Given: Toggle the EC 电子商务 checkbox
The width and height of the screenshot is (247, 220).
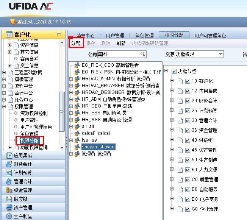Looking at the screenshot, I should tap(188, 200).
